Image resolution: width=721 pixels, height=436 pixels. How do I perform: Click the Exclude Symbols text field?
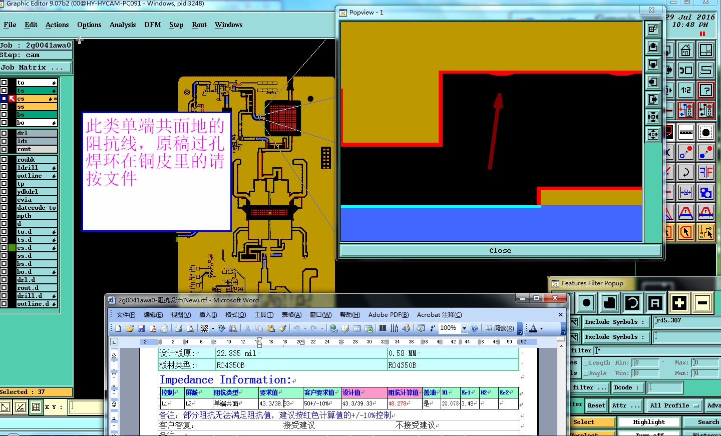(687, 337)
